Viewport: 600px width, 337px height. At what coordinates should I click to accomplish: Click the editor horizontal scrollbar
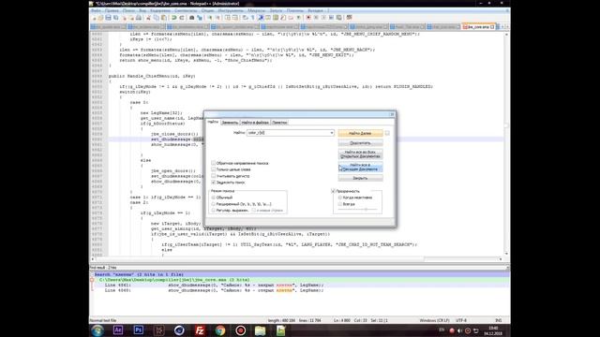click(x=296, y=259)
